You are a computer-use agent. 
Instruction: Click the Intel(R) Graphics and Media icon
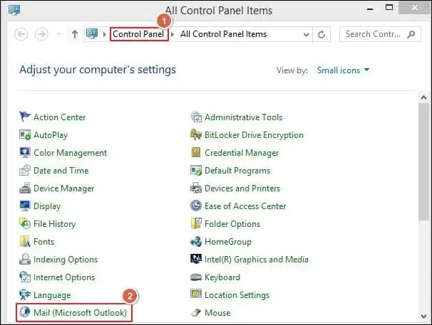197,260
